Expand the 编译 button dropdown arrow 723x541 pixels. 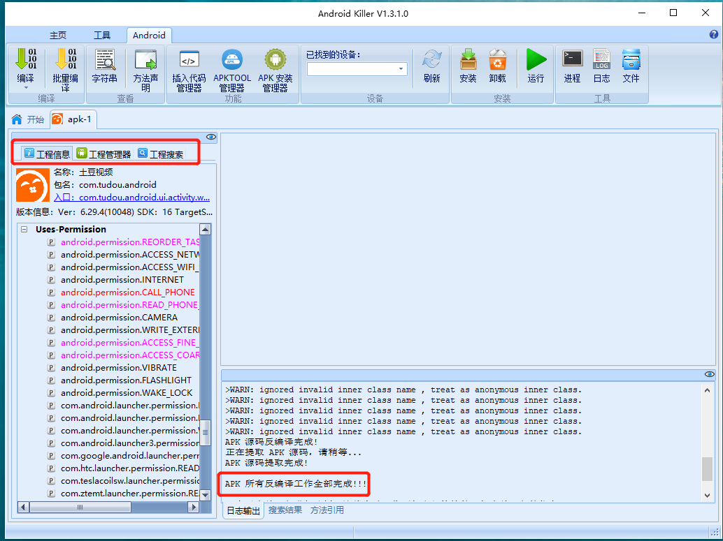(x=26, y=87)
